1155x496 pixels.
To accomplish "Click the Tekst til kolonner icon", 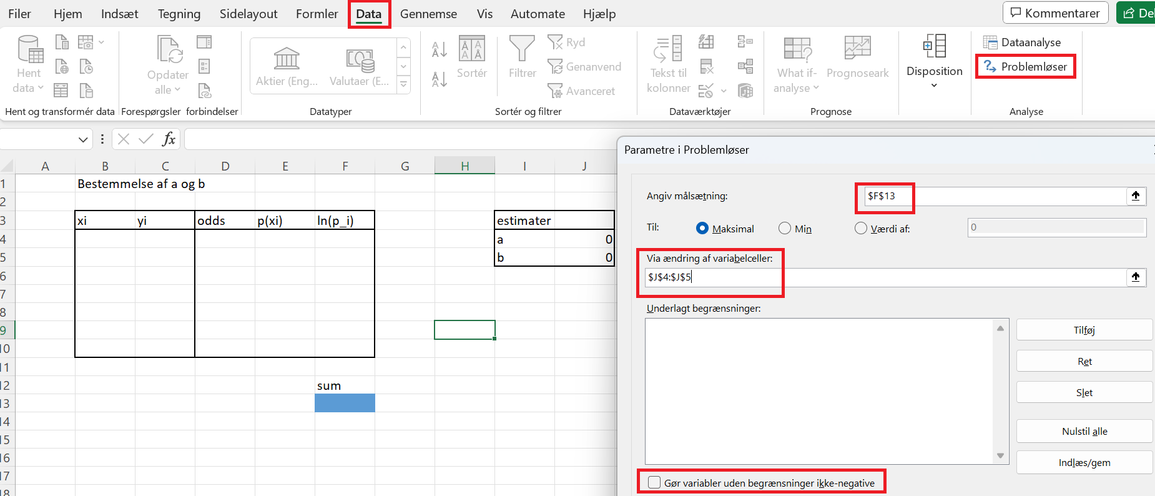I will 667,49.
